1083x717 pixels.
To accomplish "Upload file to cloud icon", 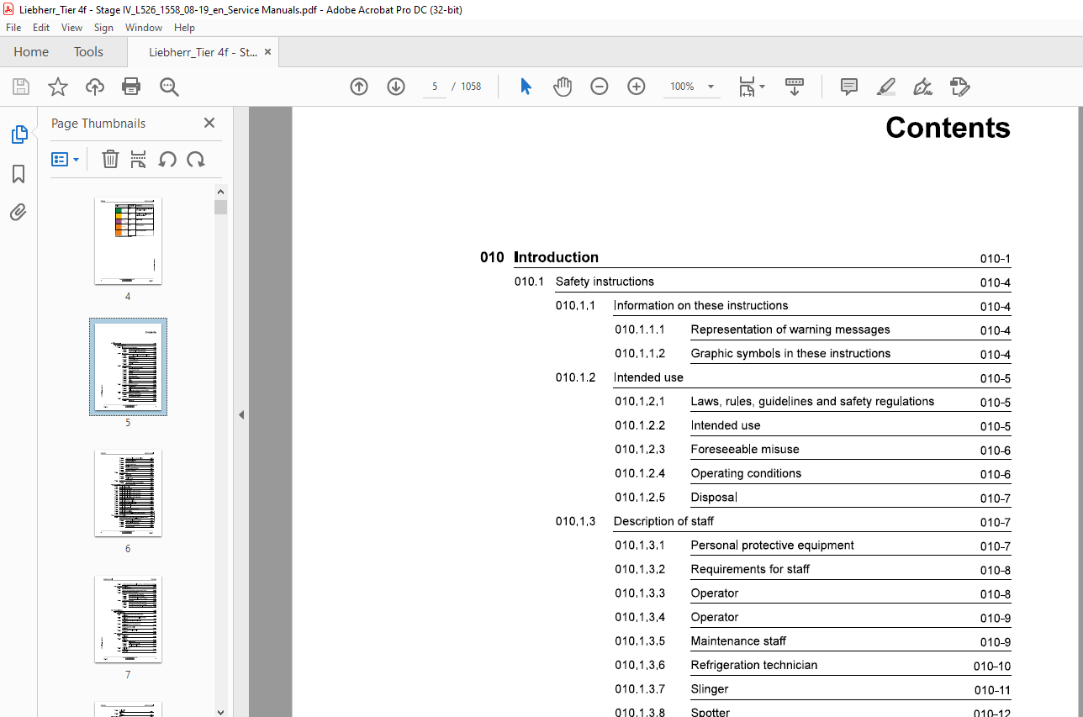I will [x=95, y=87].
